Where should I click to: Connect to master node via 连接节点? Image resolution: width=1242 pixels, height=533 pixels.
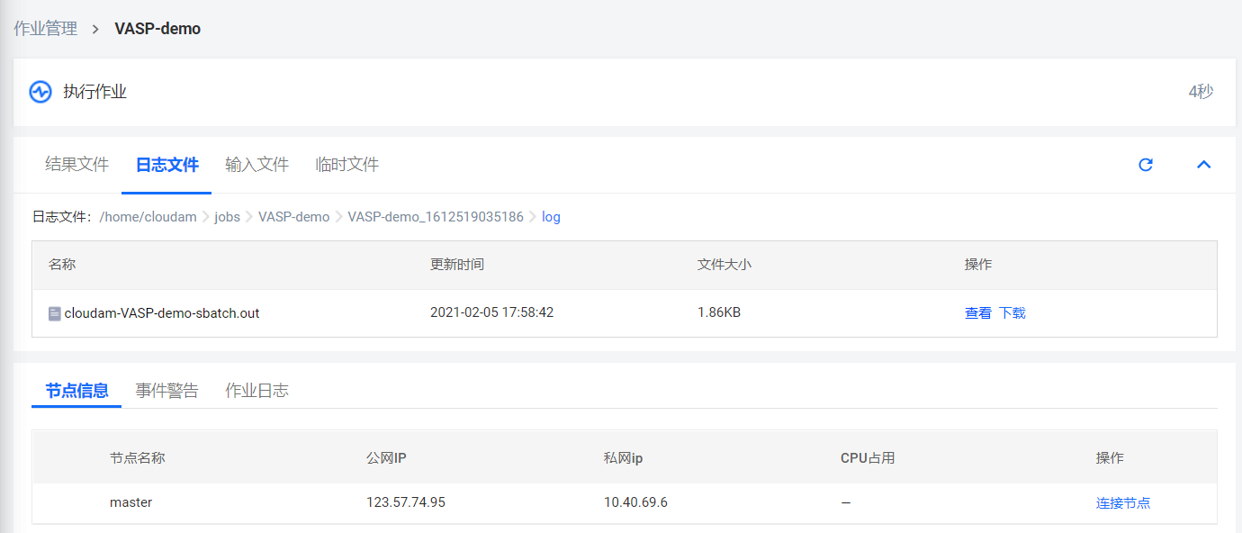(x=1123, y=502)
